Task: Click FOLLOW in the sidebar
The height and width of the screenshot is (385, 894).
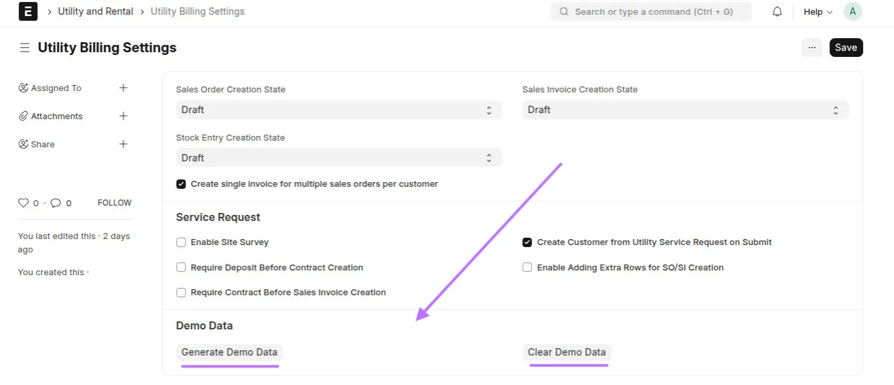Action: [115, 203]
